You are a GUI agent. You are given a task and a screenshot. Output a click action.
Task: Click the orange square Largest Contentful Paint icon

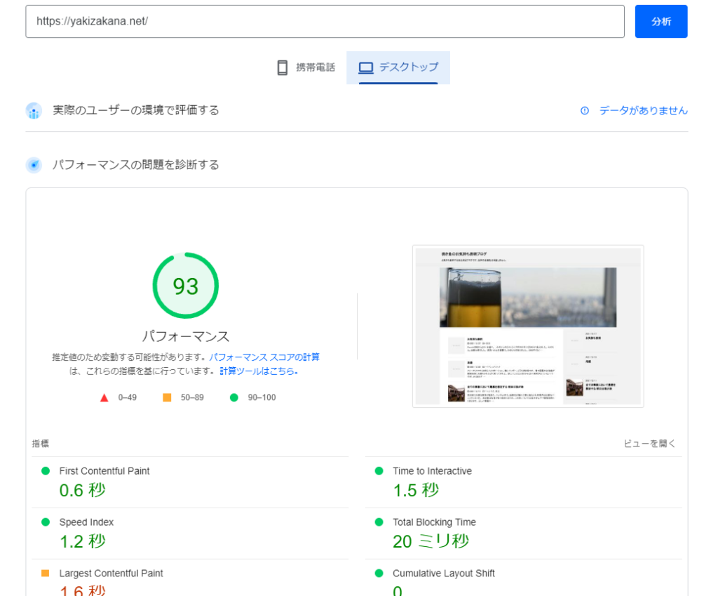coord(46,574)
